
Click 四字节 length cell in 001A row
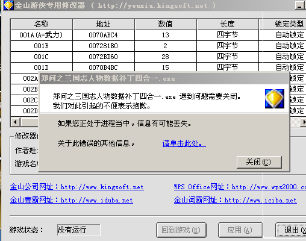tap(228, 35)
